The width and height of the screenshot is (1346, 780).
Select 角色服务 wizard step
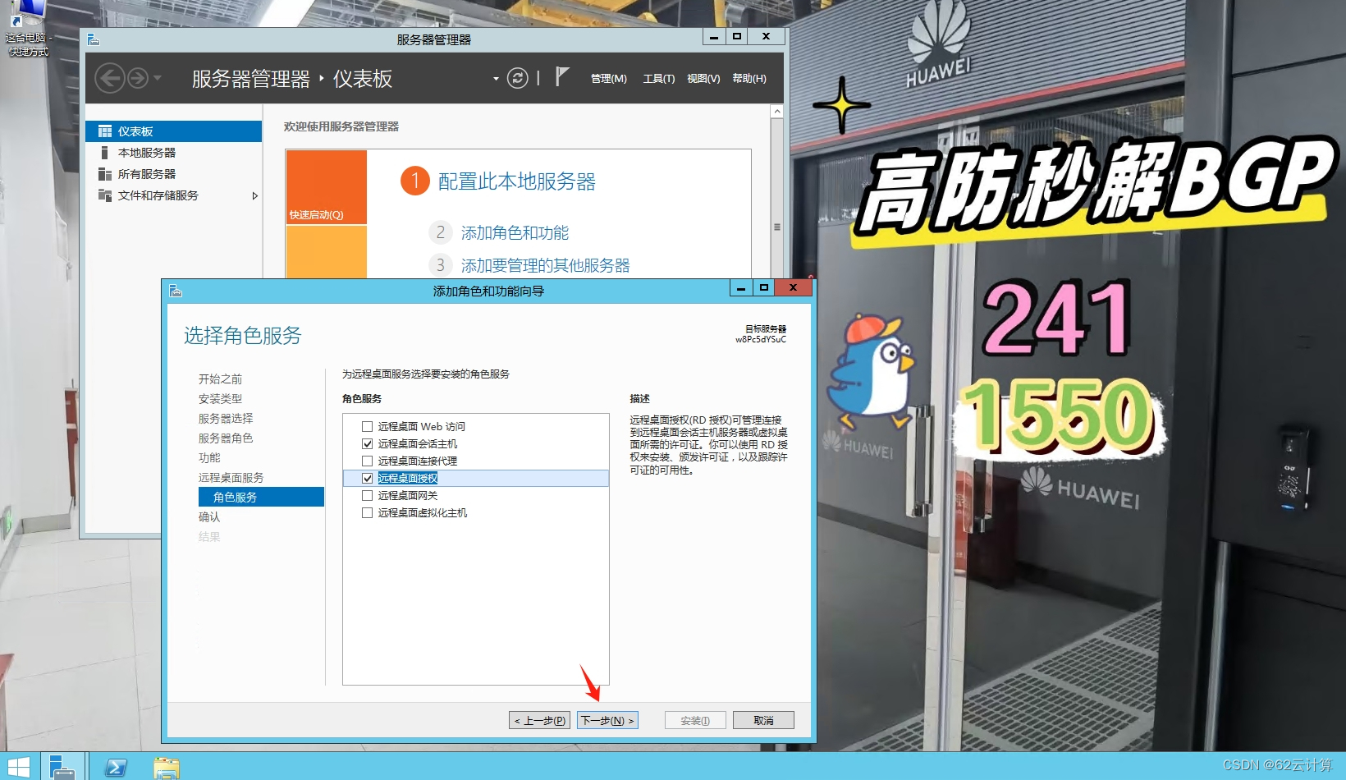[x=261, y=497]
